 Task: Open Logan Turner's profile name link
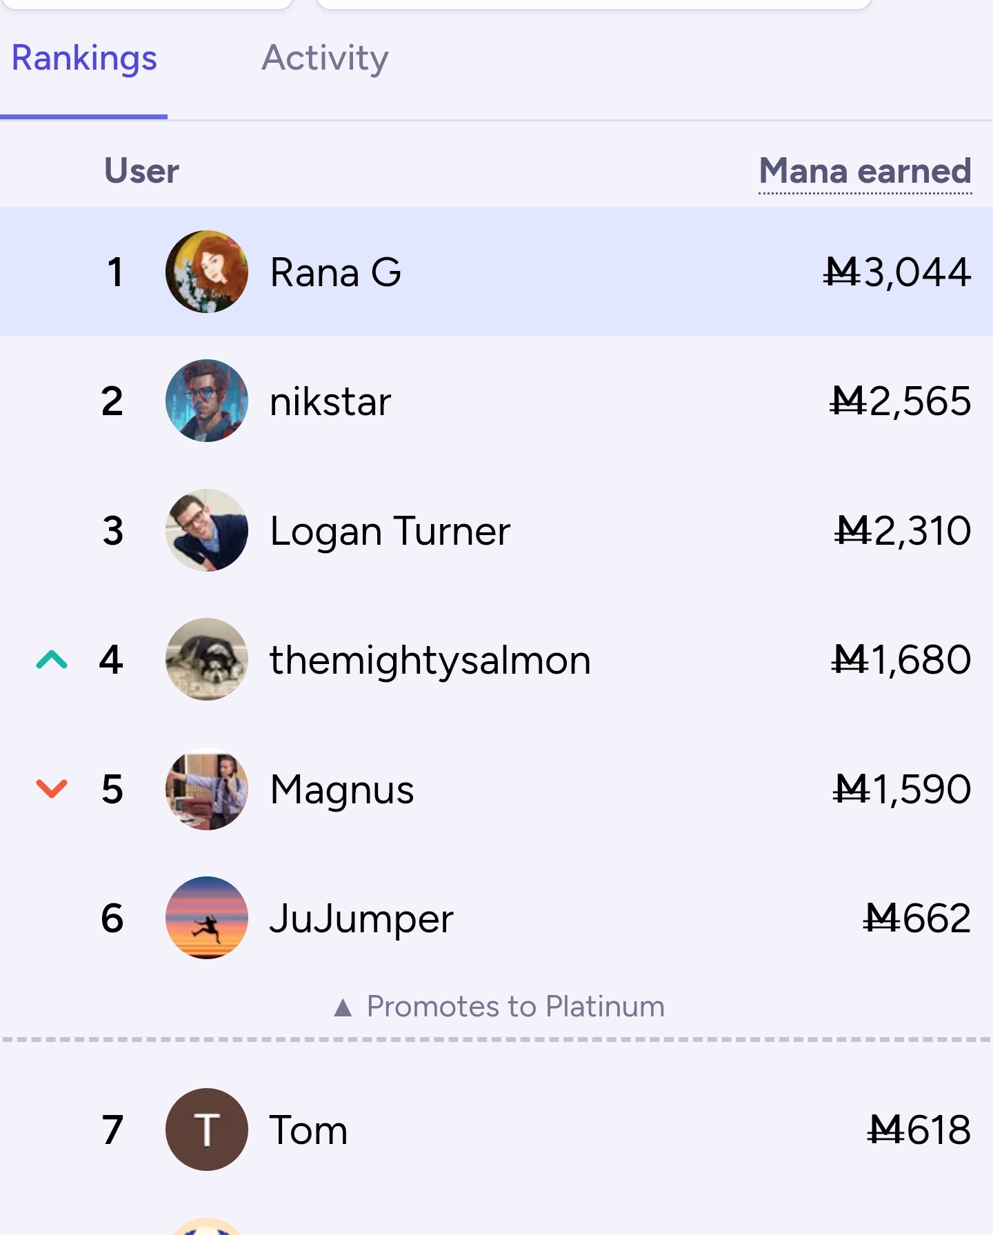[x=390, y=531]
